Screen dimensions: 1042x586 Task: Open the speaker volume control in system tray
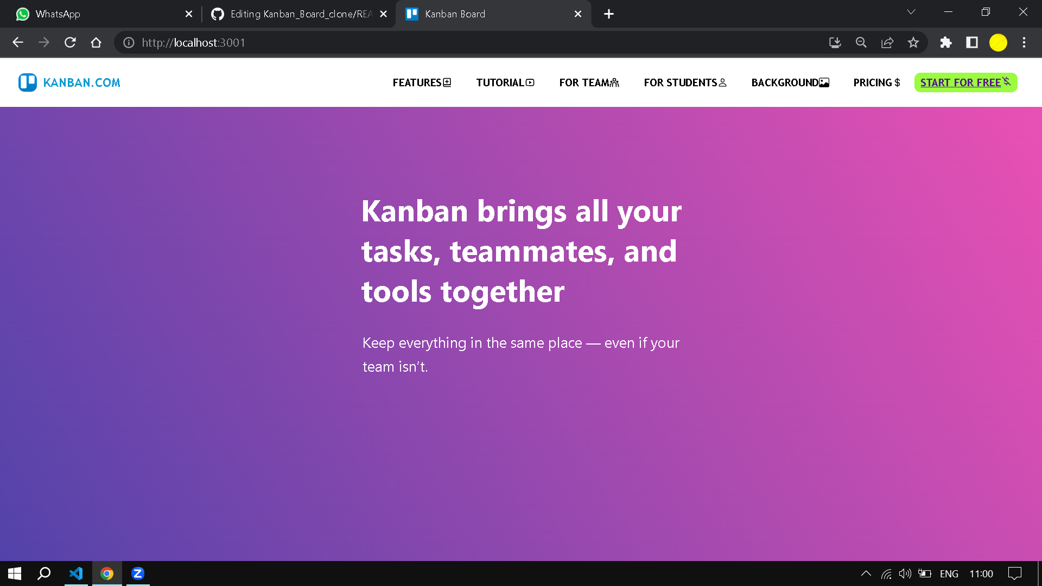point(905,573)
